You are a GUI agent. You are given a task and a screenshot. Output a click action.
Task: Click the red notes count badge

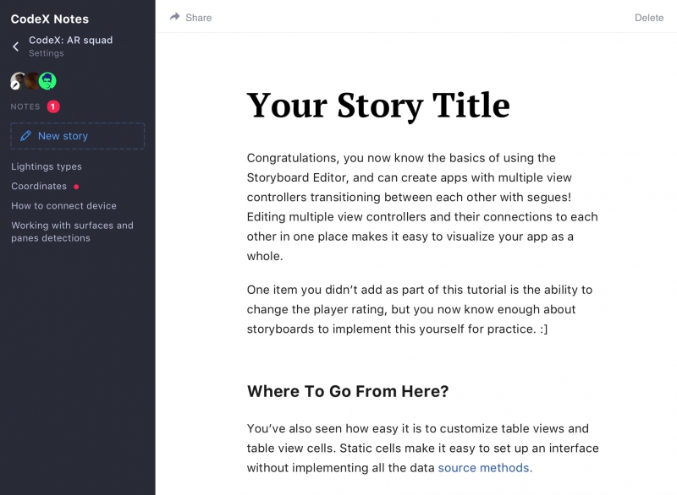(x=53, y=106)
